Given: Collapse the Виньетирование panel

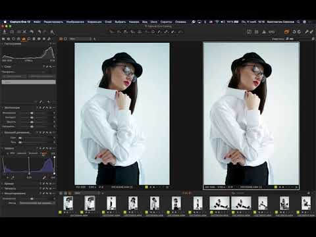Looking at the screenshot, I should click(x=3, y=194).
